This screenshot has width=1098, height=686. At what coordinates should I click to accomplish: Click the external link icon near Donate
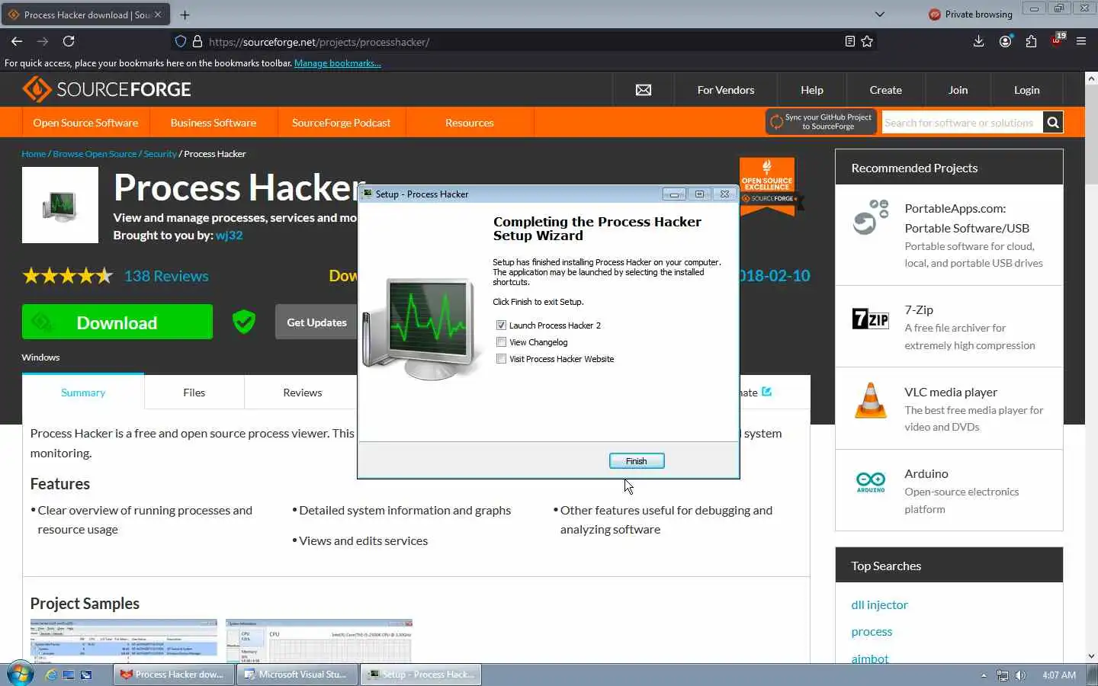(767, 392)
